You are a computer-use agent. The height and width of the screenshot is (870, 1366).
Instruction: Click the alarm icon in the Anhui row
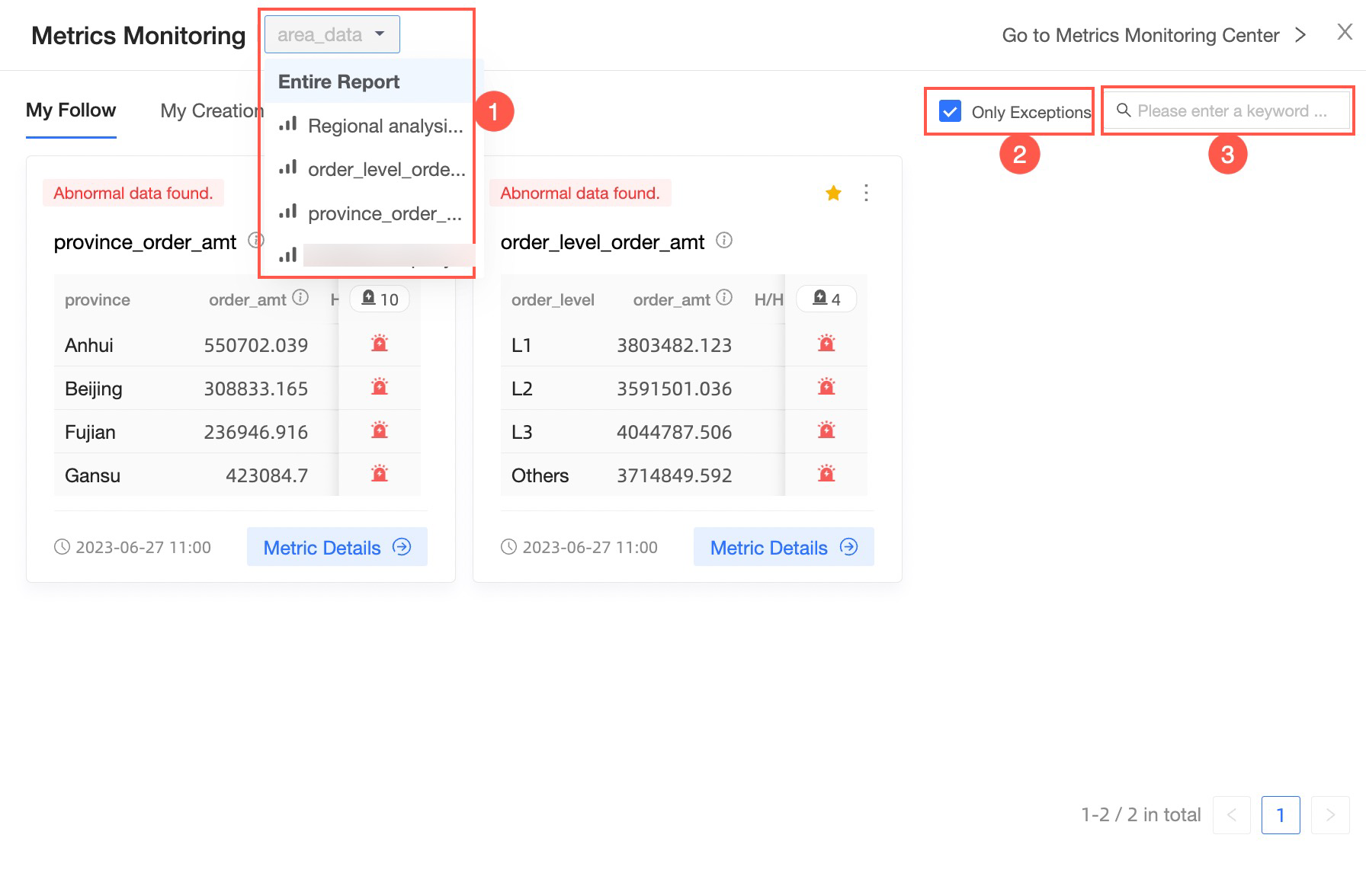click(380, 344)
